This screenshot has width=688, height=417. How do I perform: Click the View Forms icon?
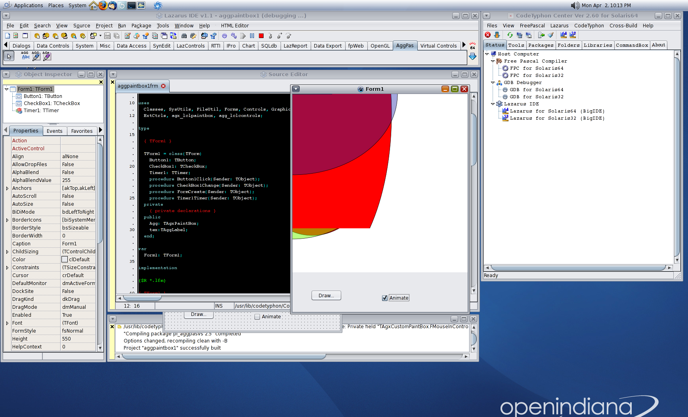click(x=164, y=36)
